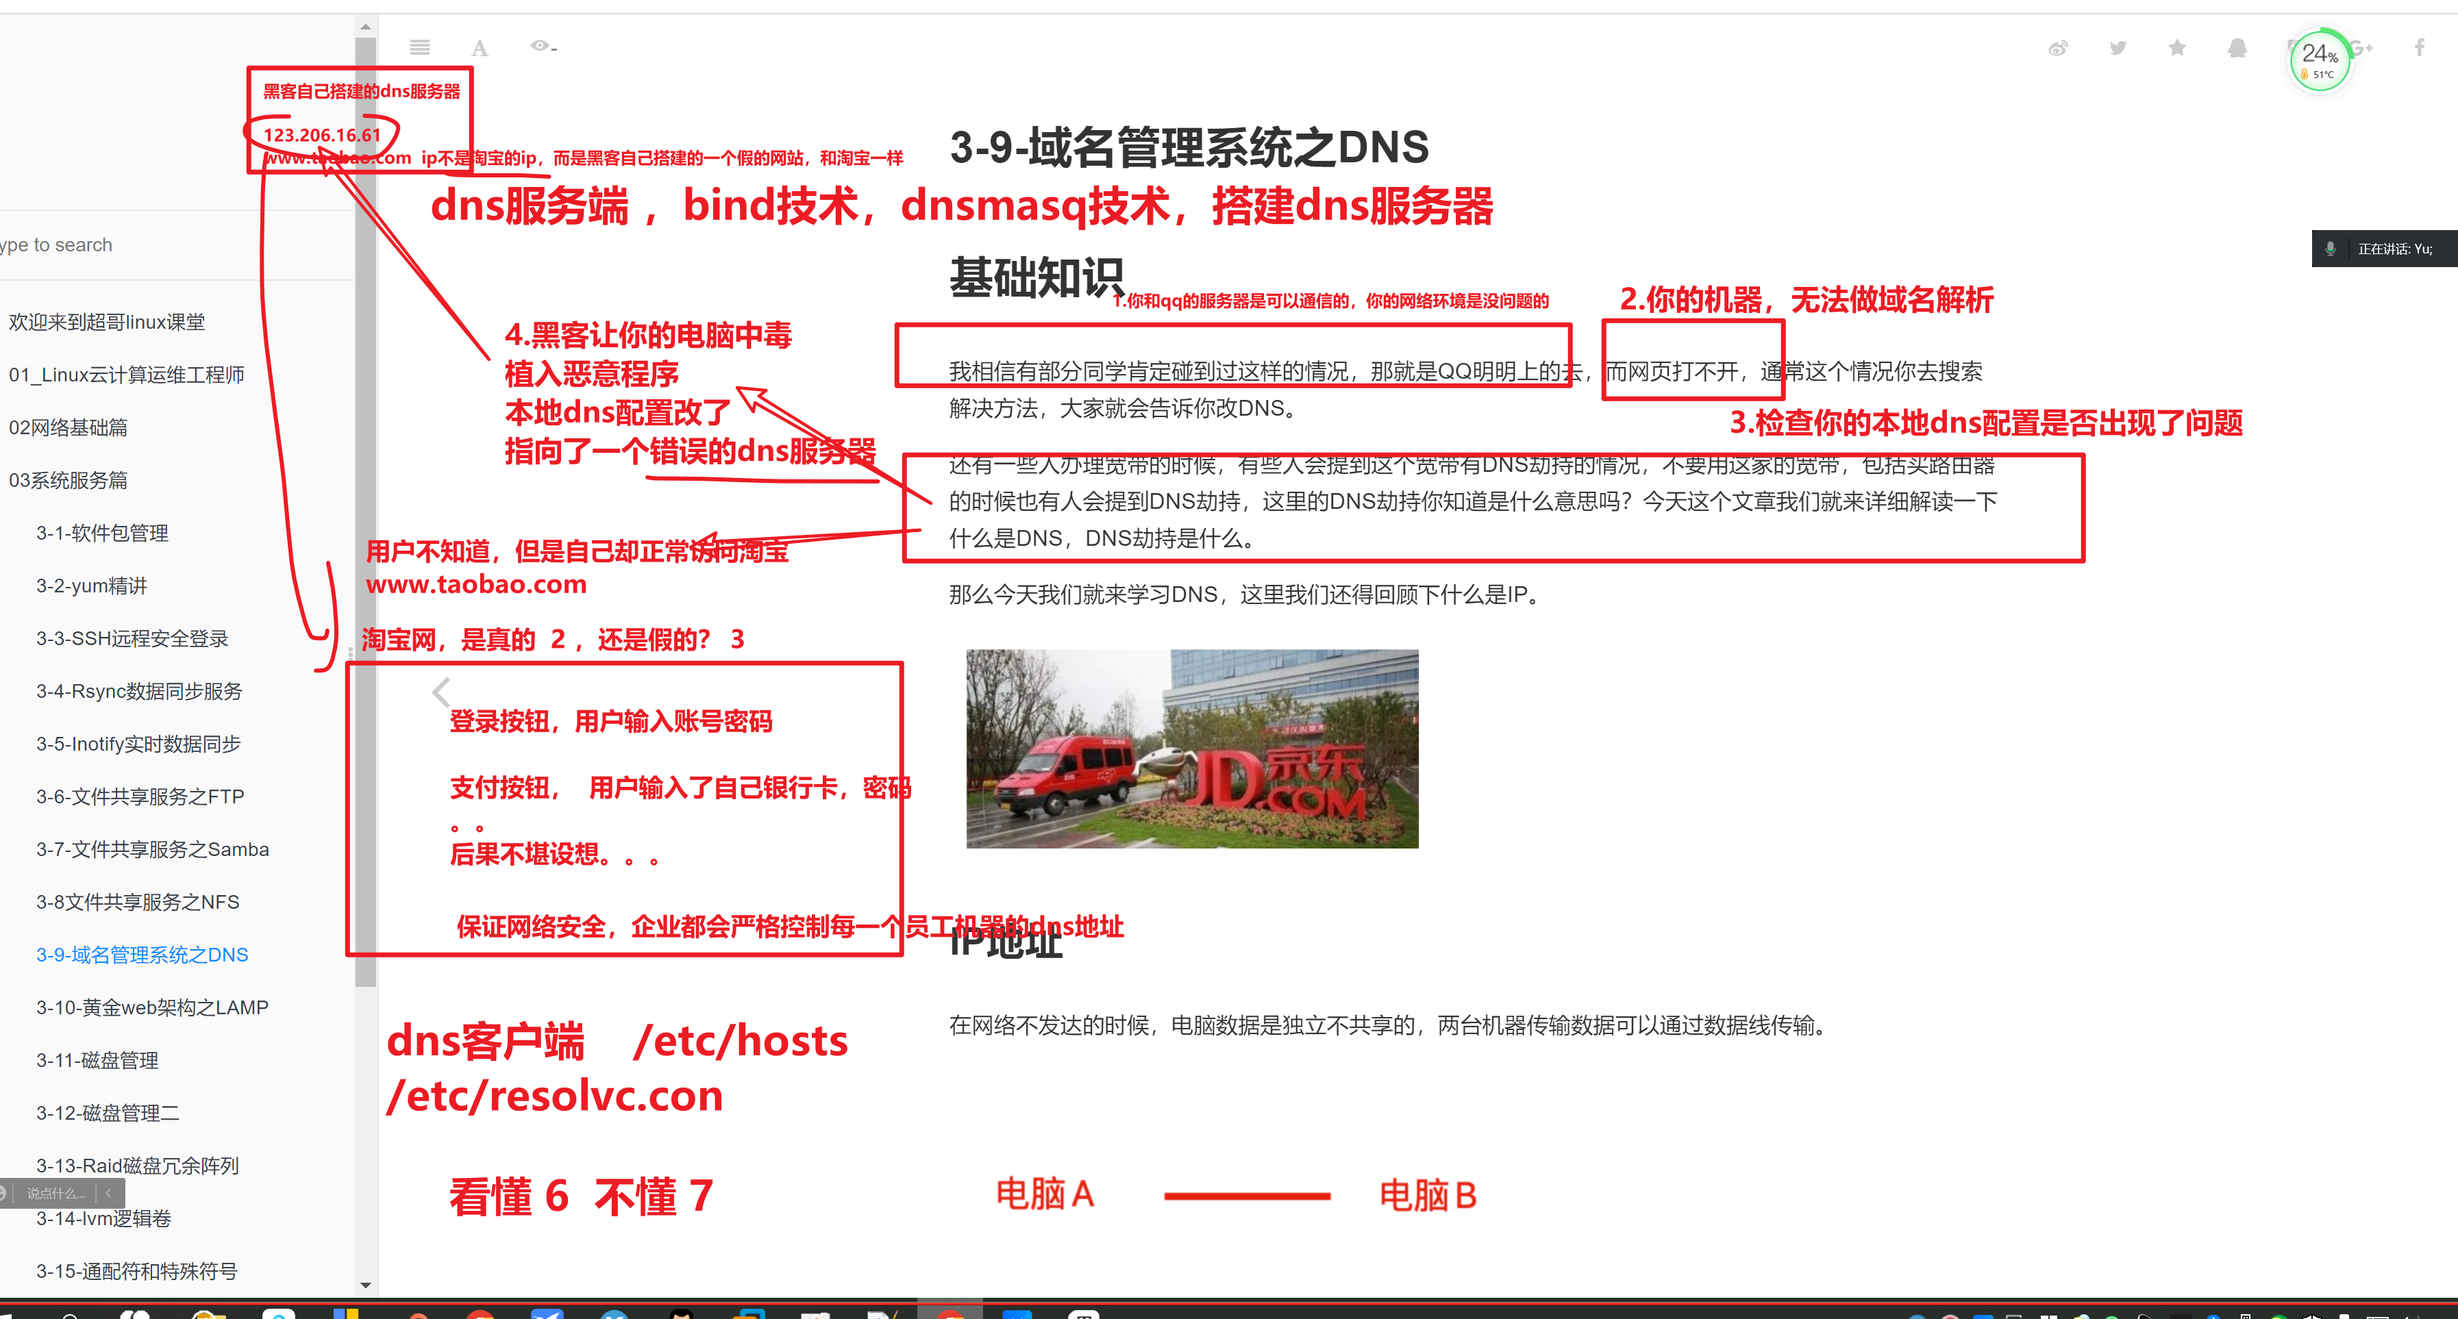Click the IP地址 section heading

1006,942
